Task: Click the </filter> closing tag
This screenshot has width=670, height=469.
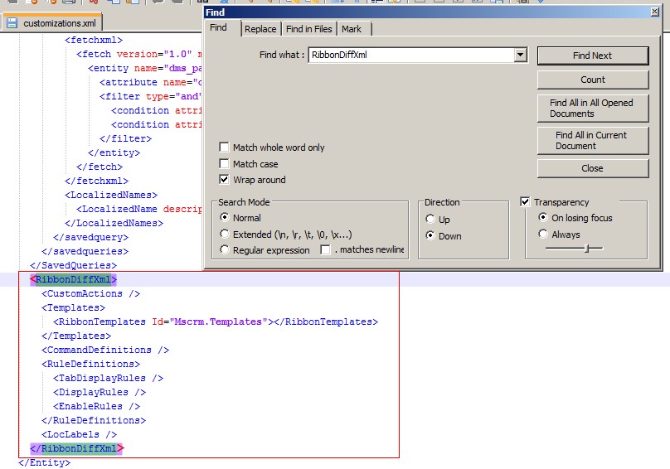Action: pyautogui.click(x=126, y=138)
